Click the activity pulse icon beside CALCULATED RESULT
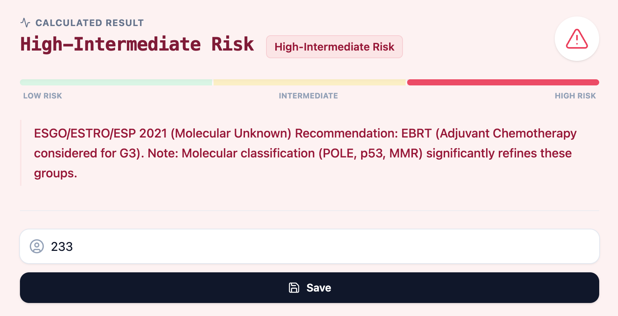618x316 pixels. 25,23
